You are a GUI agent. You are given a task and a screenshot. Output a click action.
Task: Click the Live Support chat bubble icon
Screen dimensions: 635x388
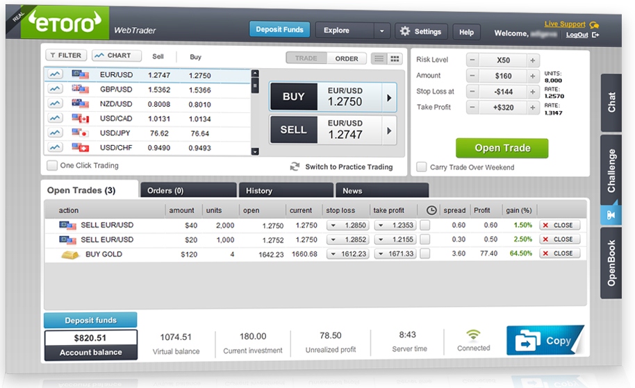pos(594,25)
